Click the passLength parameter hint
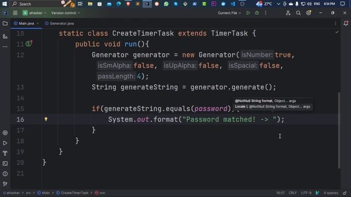Screen dimensions: 351x197 pos(116,77)
